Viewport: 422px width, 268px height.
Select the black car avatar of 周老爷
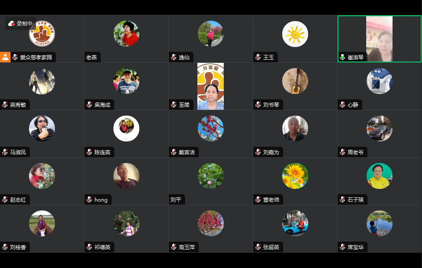(x=379, y=129)
